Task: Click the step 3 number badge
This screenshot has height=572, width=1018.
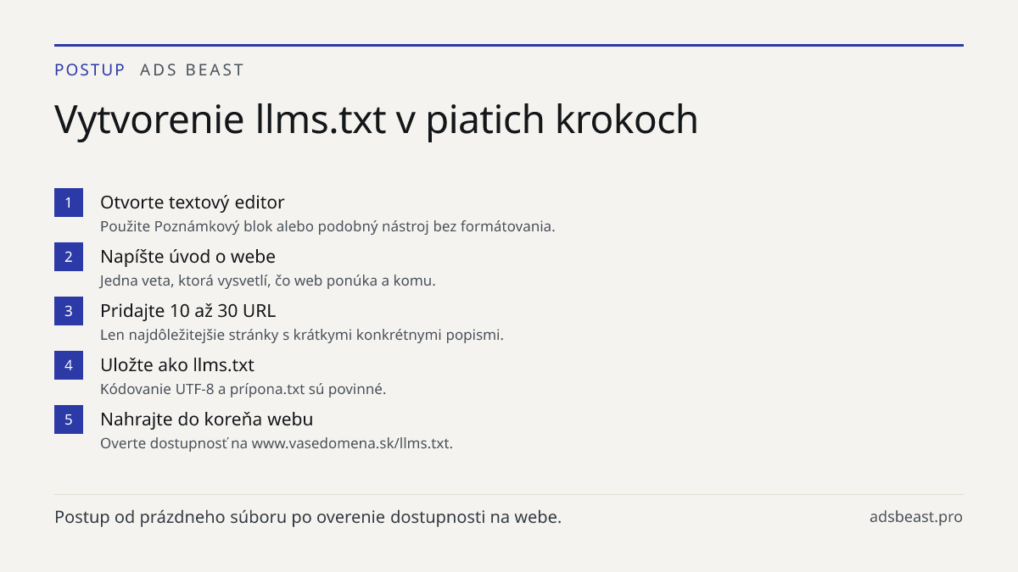Action: click(69, 311)
